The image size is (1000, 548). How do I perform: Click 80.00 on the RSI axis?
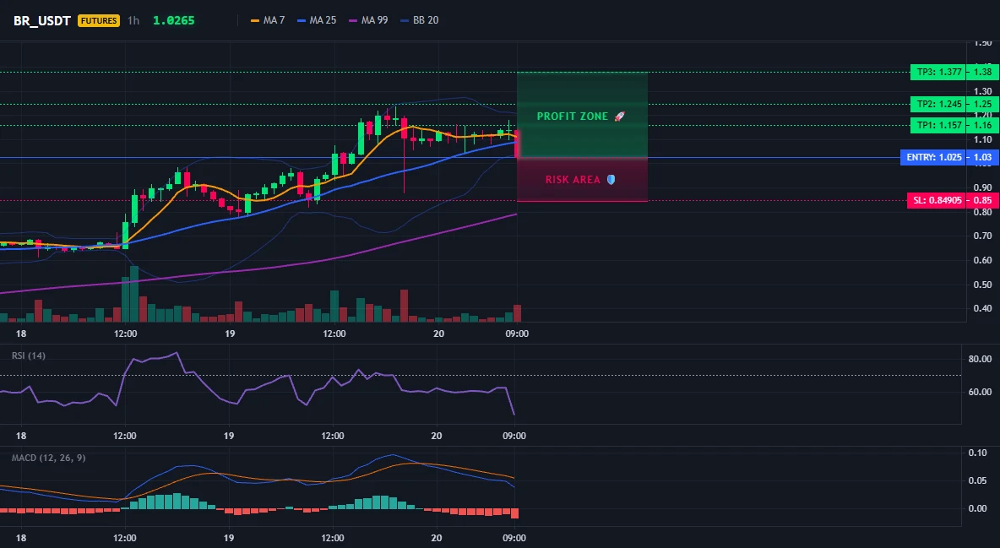(980, 359)
